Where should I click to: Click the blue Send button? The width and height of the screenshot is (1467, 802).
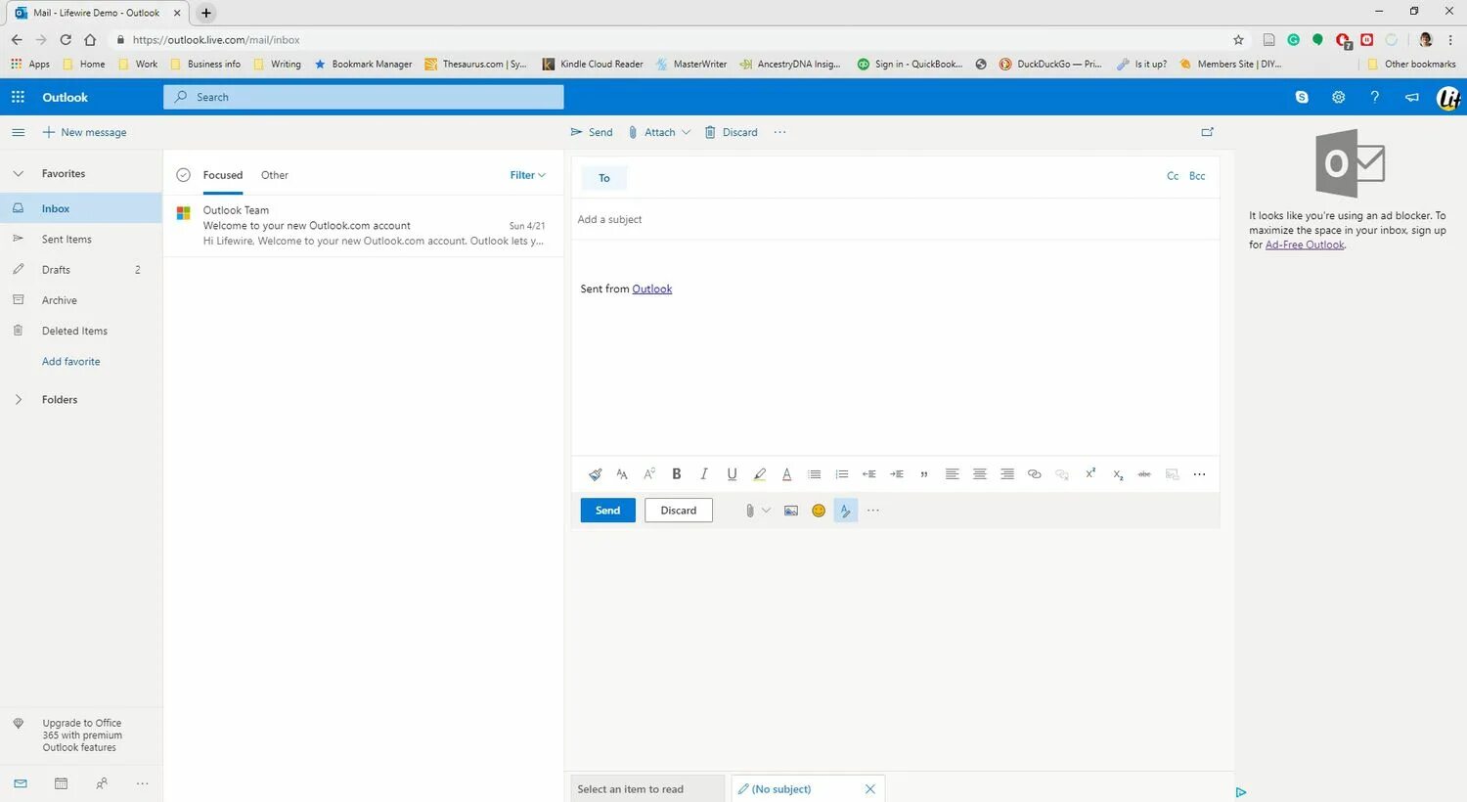coord(607,511)
